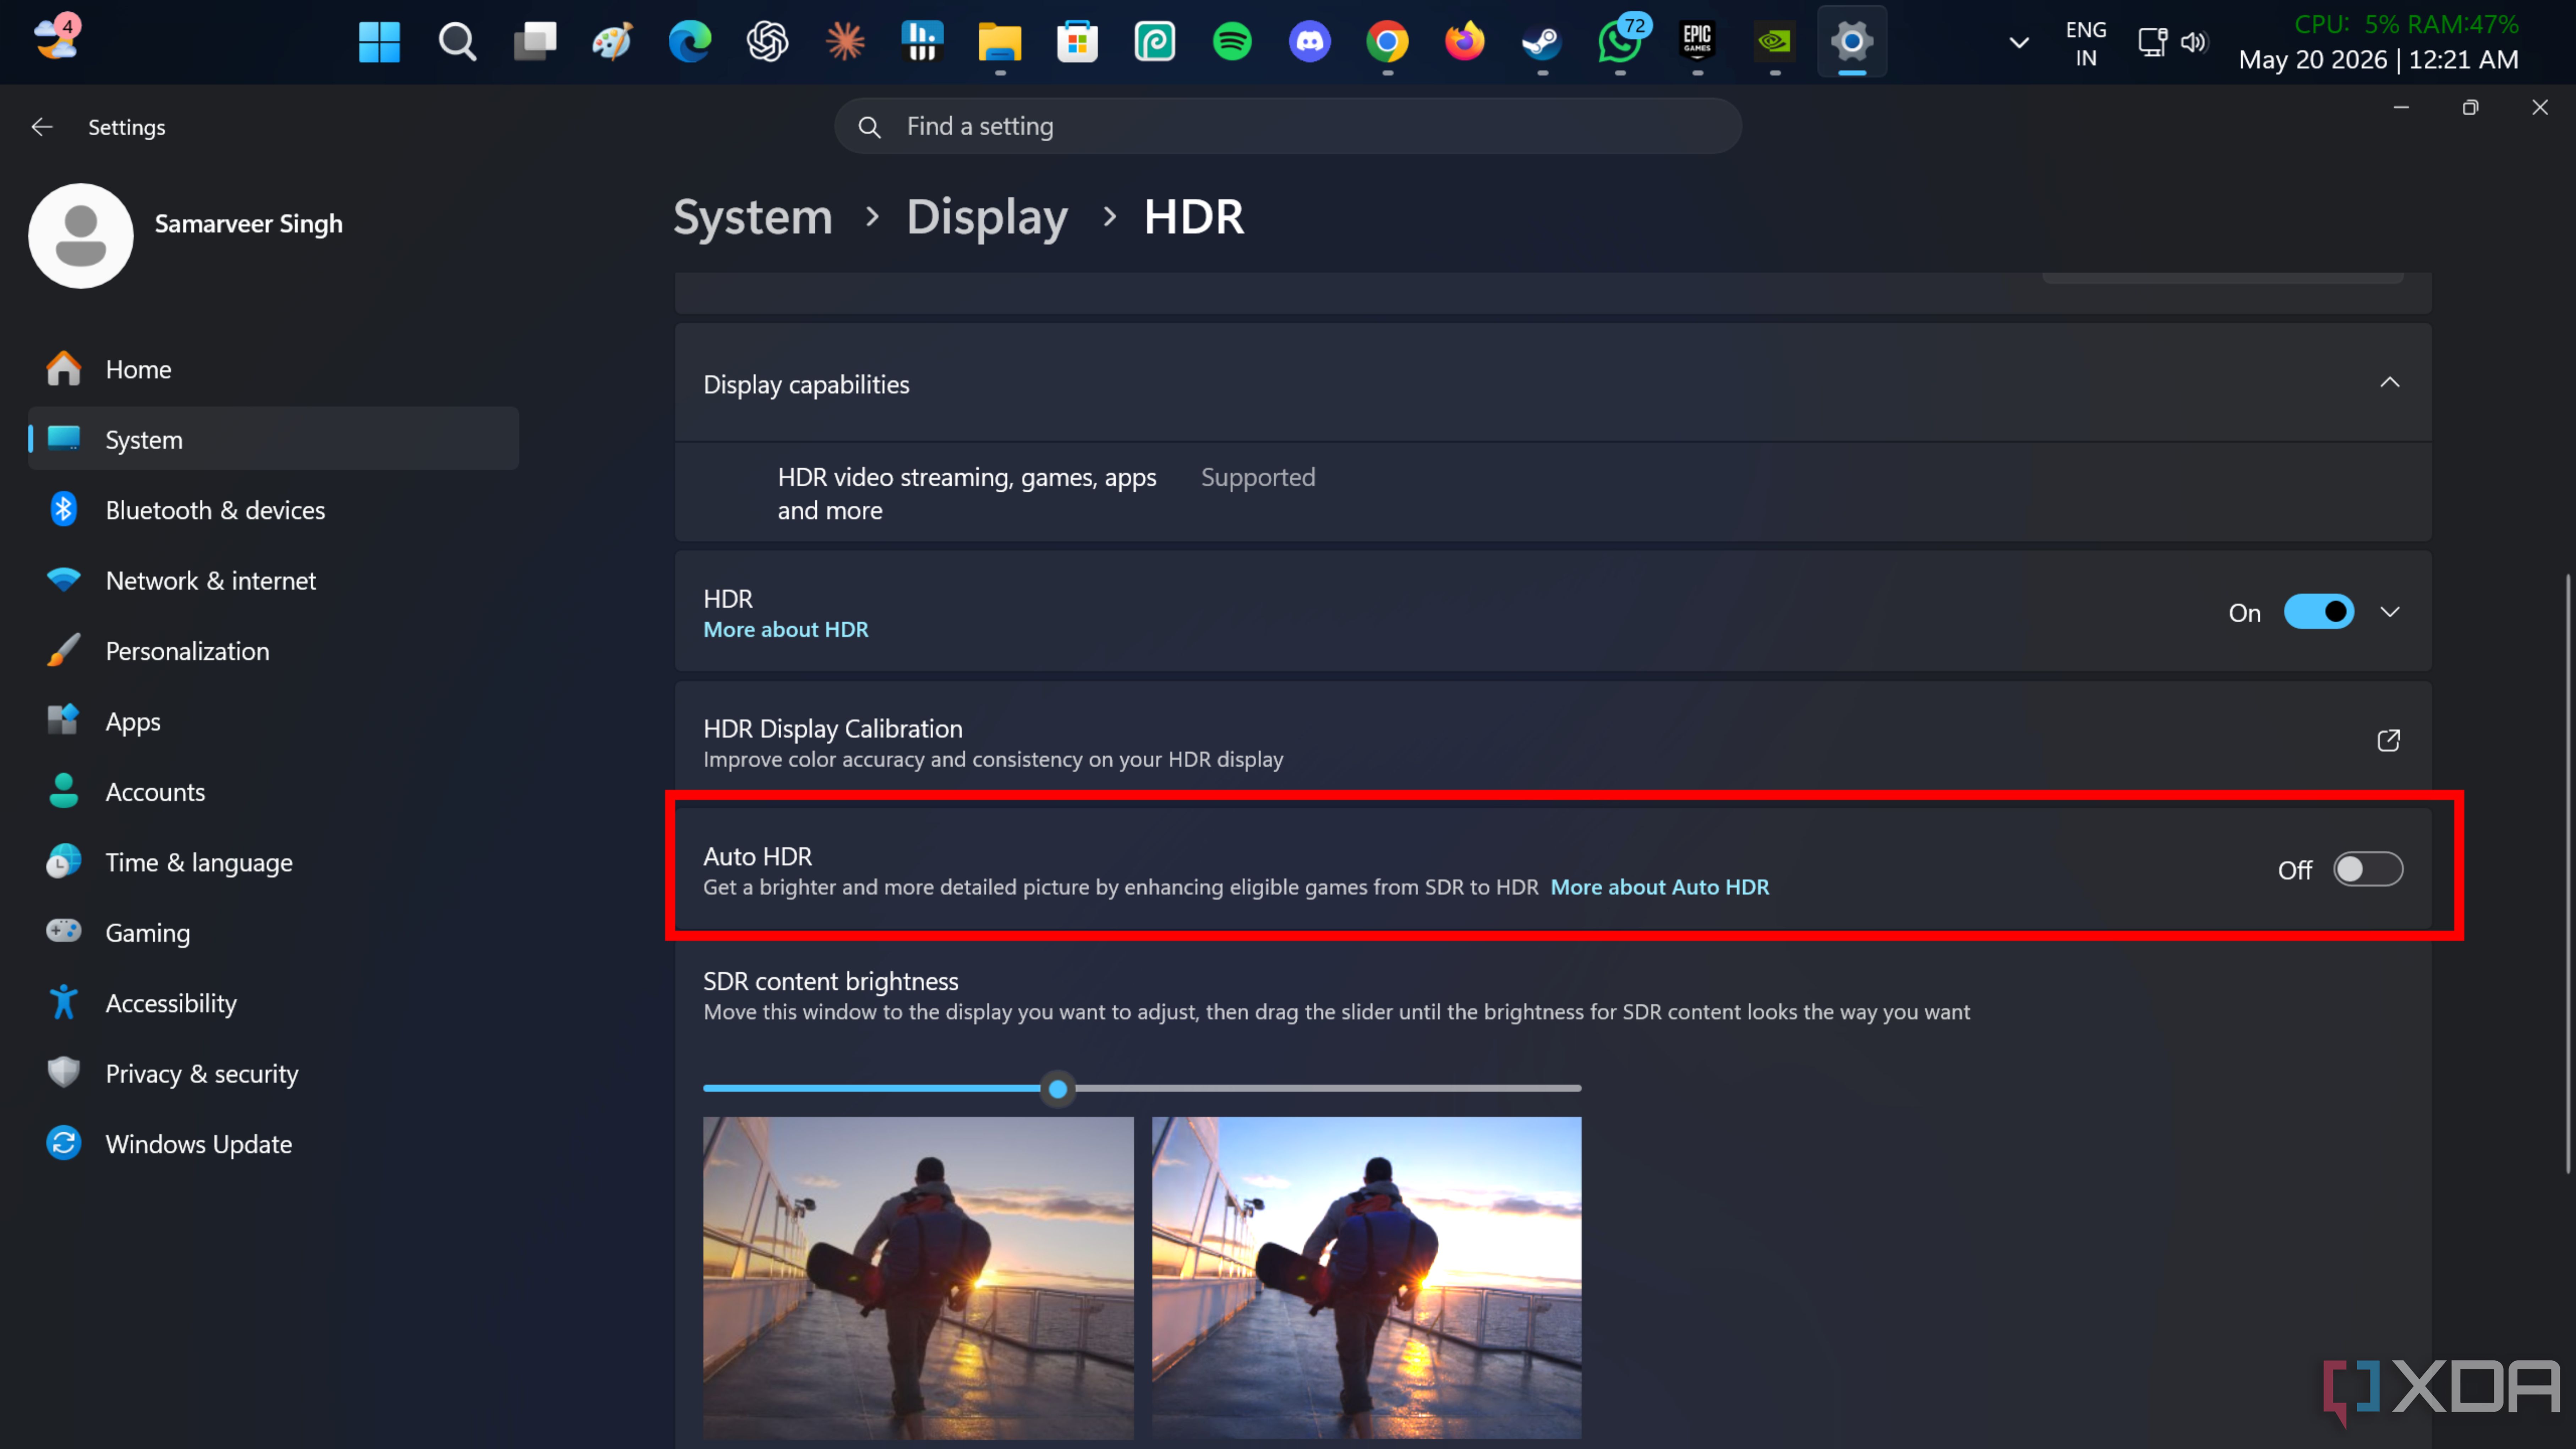Open NVIDIA app in taskbar
The height and width of the screenshot is (1449, 2576).
pyautogui.click(x=1775, y=42)
